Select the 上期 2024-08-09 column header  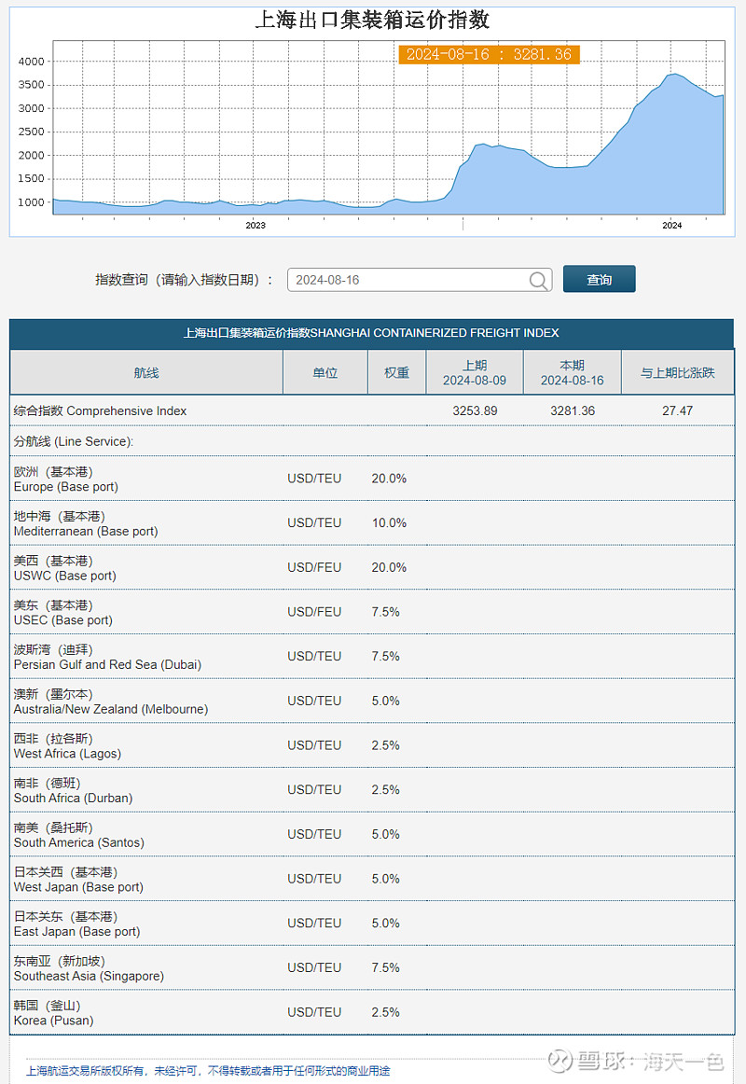pos(475,372)
